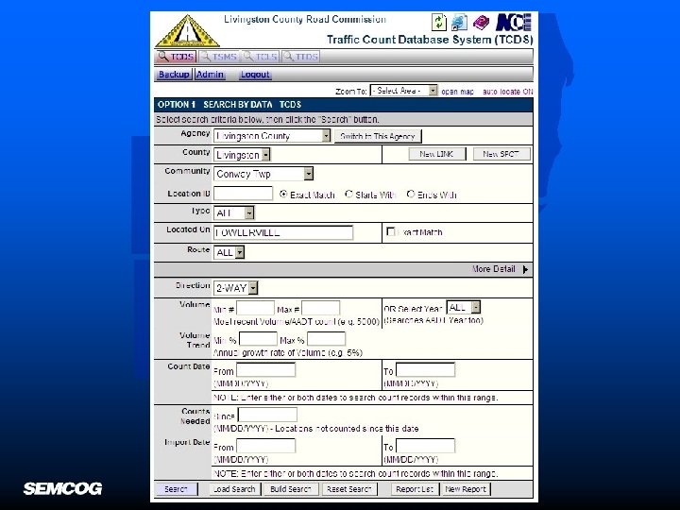The height and width of the screenshot is (510, 680).
Task: Check the Located On Exact Match checkbox
Action: click(x=390, y=231)
